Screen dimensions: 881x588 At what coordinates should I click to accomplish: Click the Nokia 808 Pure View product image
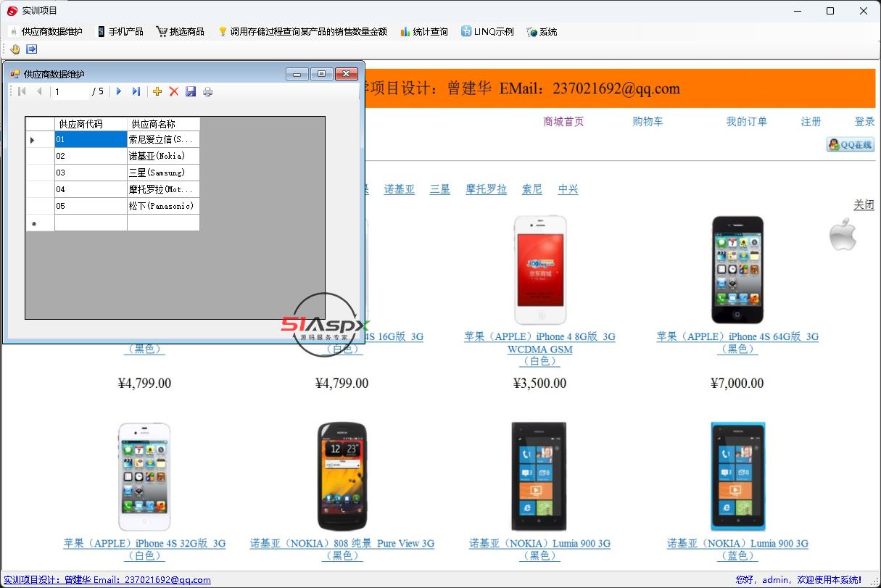tap(342, 476)
